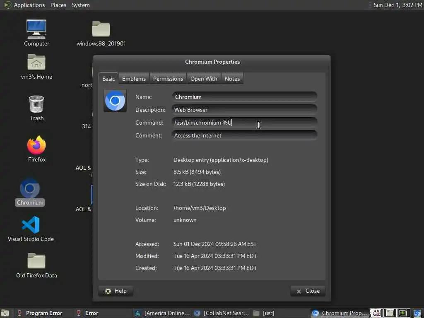The image size is (424, 318).
Task: Select the Old Firefox Data folder
Action: 36,261
